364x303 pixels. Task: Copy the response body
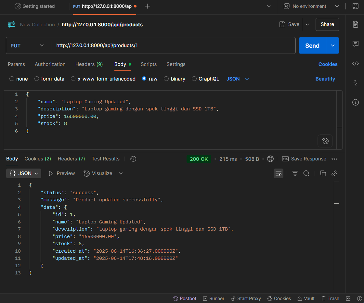[323, 173]
